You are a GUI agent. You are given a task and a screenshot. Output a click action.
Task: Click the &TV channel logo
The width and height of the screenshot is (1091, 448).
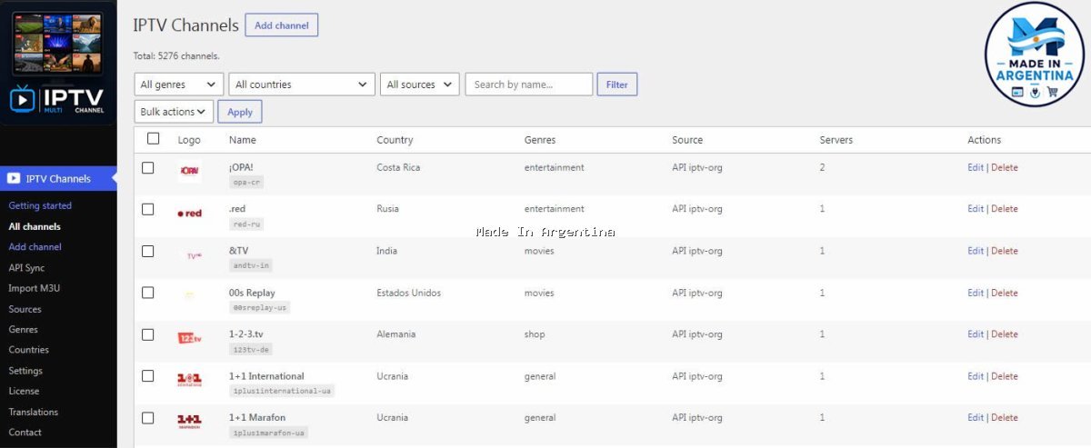[x=194, y=256]
